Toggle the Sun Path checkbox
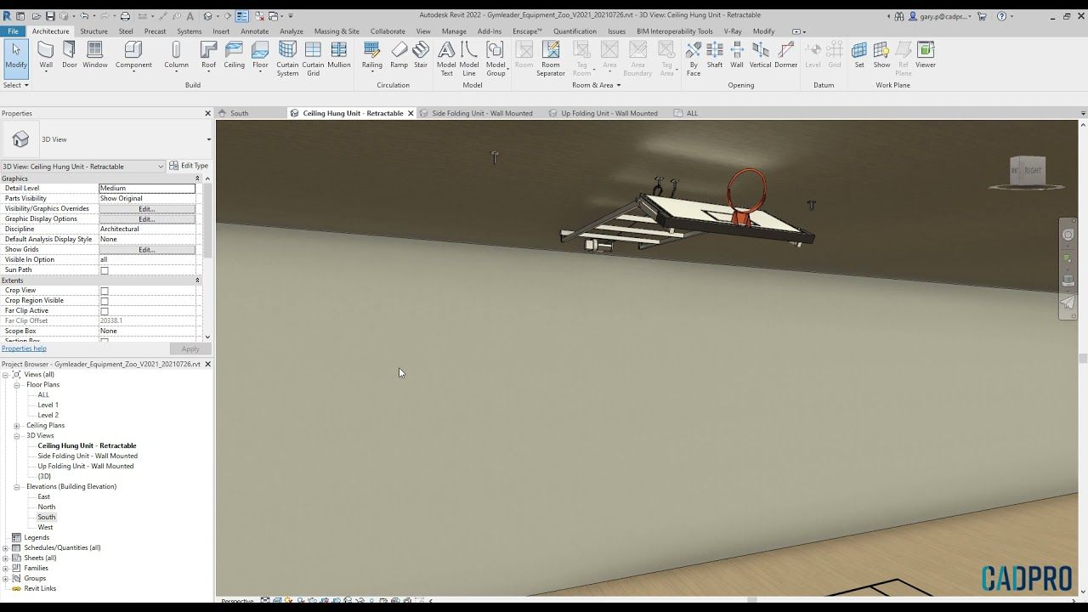The height and width of the screenshot is (612, 1088). (105, 270)
